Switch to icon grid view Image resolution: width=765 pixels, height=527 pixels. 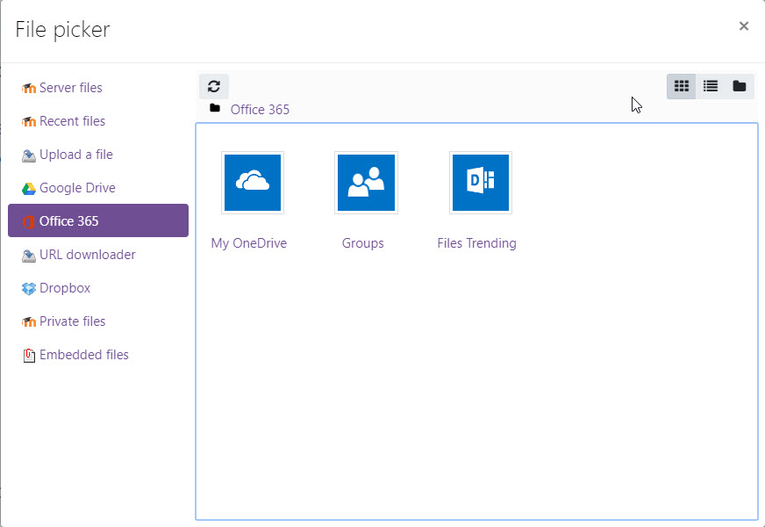[682, 86]
